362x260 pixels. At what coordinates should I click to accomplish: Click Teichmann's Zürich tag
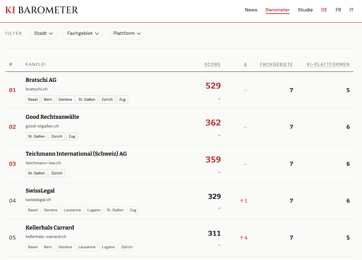point(57,173)
